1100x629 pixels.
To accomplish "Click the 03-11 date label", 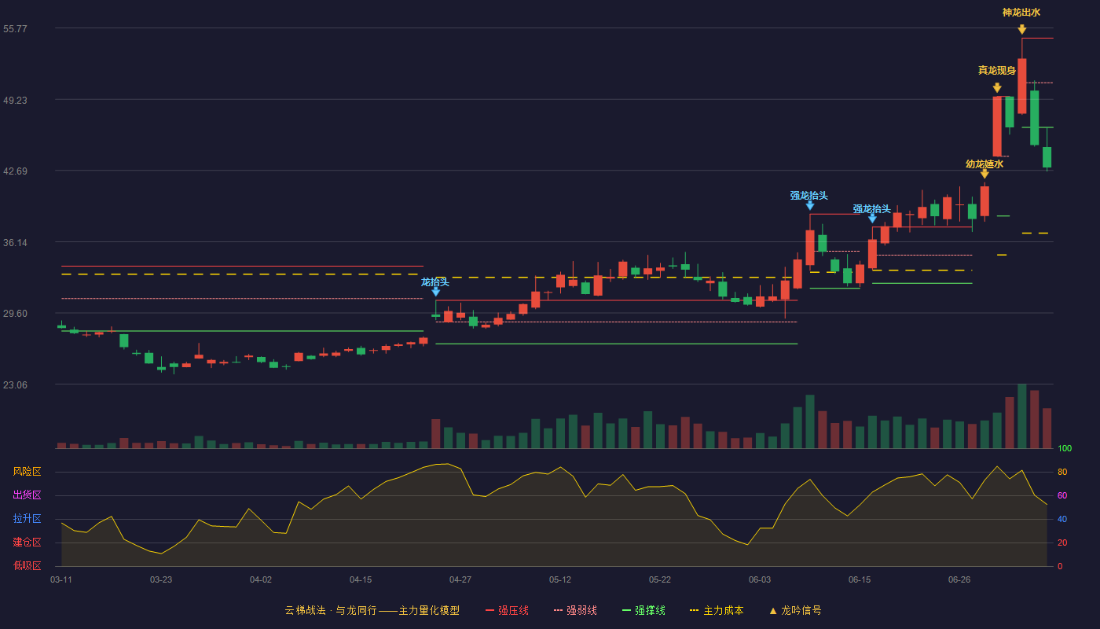I will point(61,579).
